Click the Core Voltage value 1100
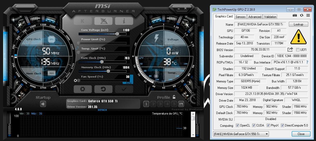The height and width of the screenshot is (141, 316). pos(126,30)
